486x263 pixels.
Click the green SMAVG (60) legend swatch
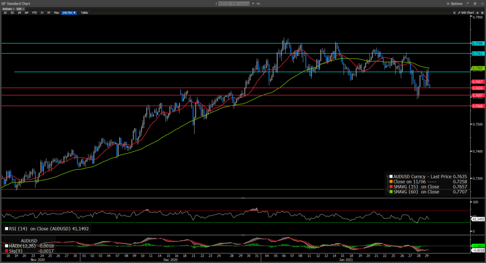(x=391, y=192)
